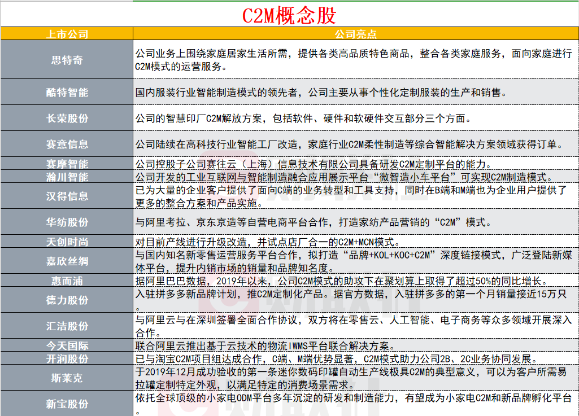Select the company cell '长荣股份'
Viewport: 579px width, 416px height.
tap(67, 118)
